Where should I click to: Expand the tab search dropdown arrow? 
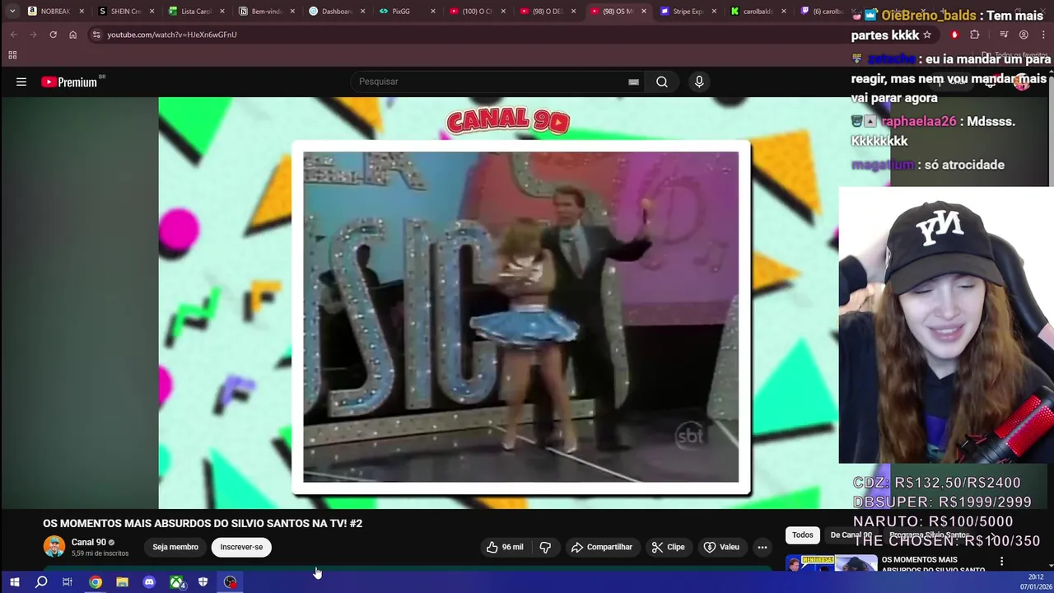point(12,12)
